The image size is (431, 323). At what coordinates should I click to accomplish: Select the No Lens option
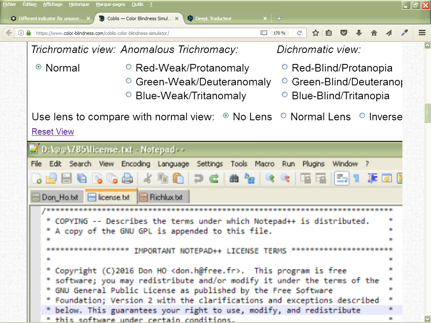[226, 116]
